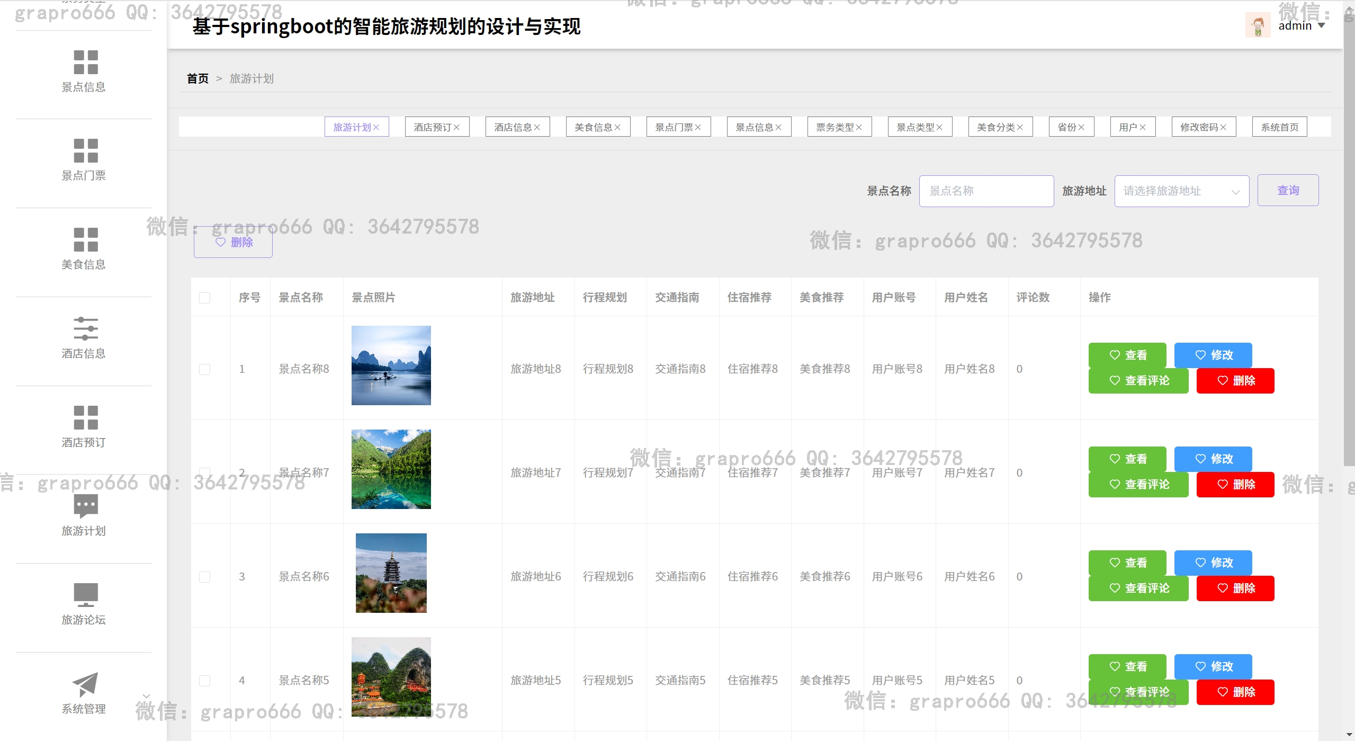
Task: Open the 旅游地址 select dropdown
Action: [x=1181, y=191]
